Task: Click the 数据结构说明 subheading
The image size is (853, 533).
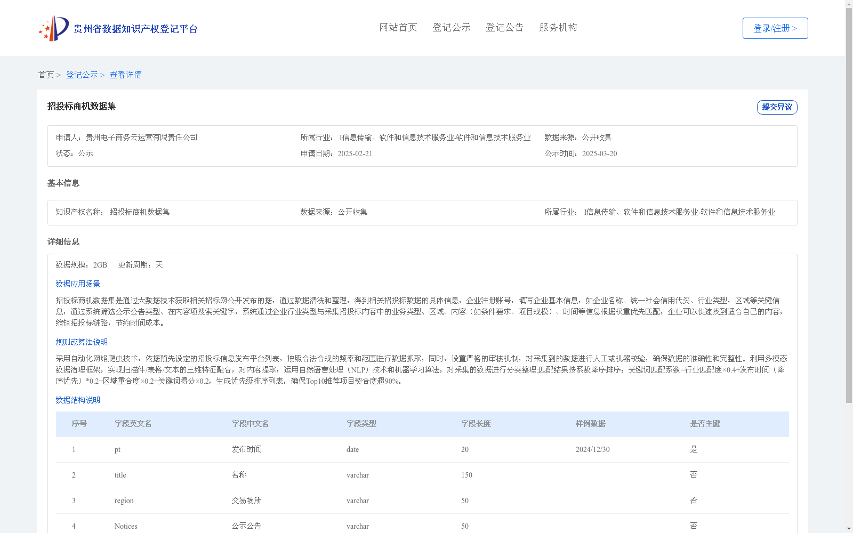Action: 78,400
